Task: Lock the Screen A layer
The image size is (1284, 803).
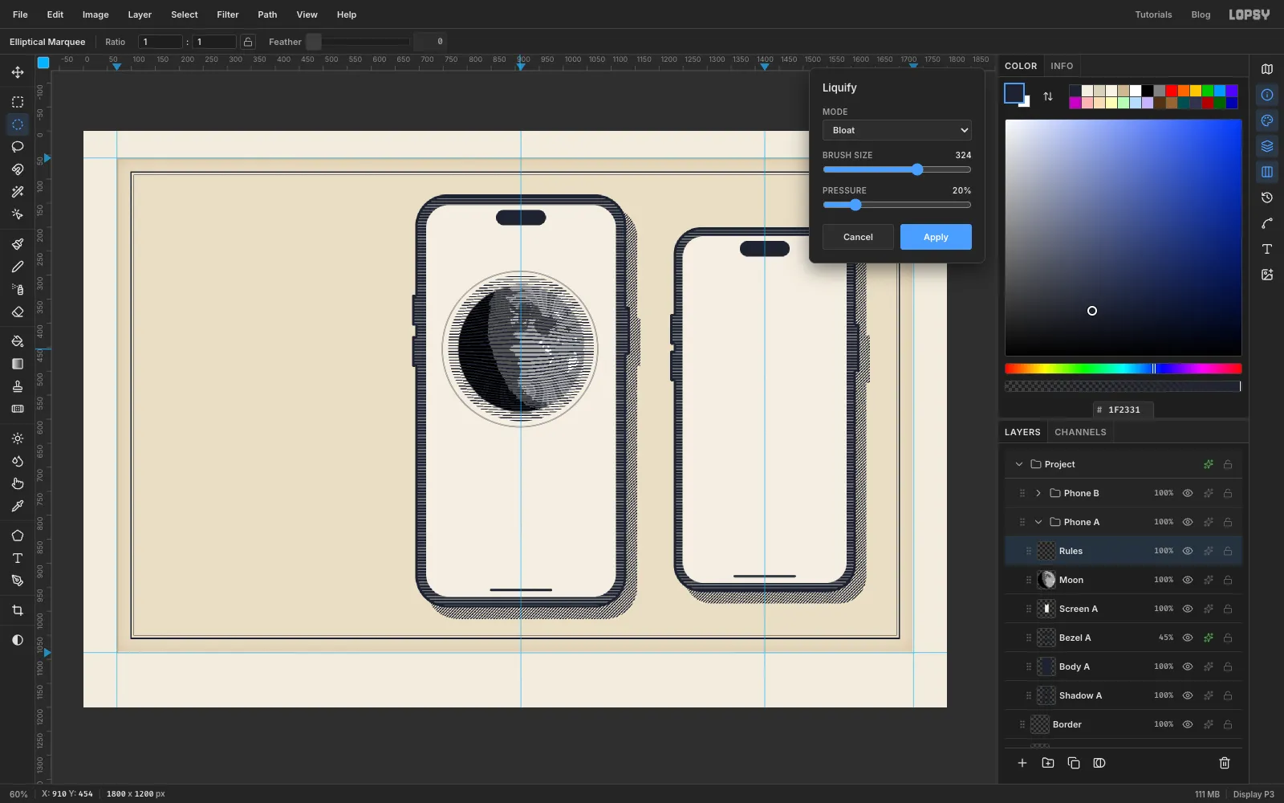Action: click(x=1228, y=609)
